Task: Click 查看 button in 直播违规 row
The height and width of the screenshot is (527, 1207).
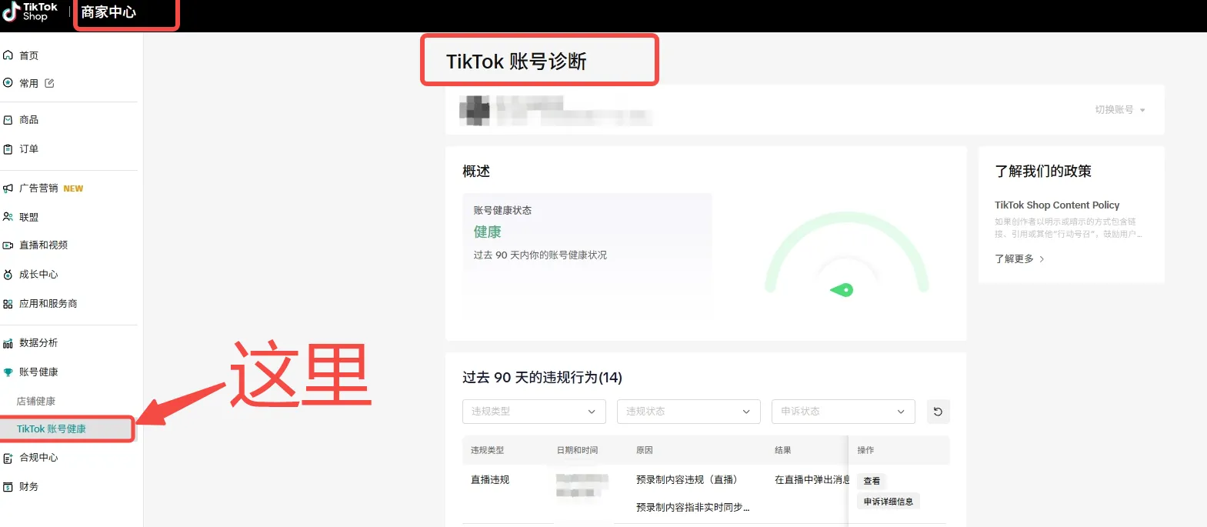Action: tap(872, 481)
